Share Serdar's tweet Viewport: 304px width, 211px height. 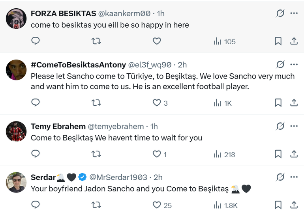click(x=294, y=205)
